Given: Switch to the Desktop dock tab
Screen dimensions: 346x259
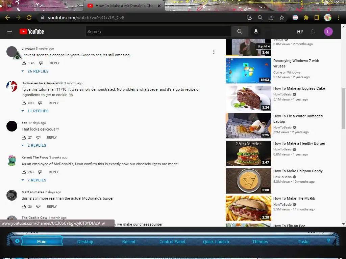Looking at the screenshot, I should coord(85,241).
